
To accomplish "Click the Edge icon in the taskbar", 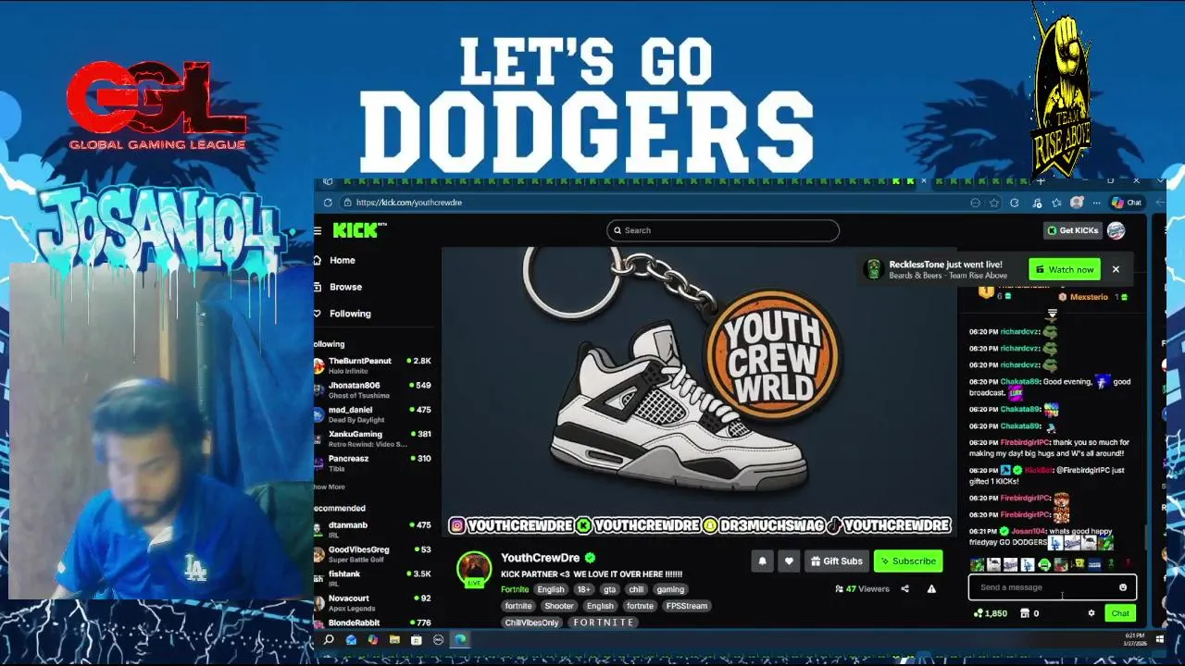I will pyautogui.click(x=460, y=639).
